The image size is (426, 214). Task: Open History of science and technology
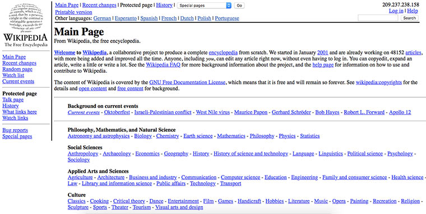pos(251,154)
